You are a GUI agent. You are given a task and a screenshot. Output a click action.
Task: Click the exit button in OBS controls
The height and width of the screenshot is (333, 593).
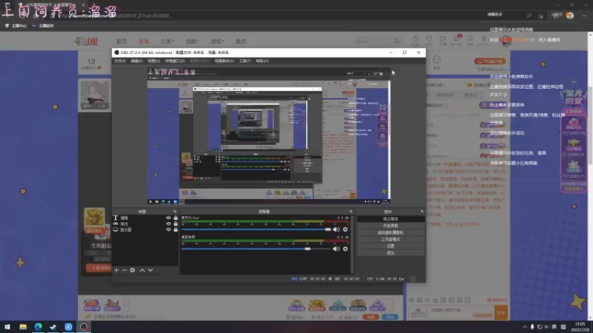(391, 253)
